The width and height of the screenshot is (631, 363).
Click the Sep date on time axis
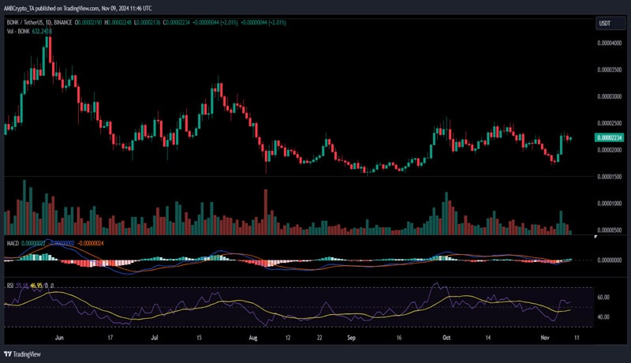353,336
